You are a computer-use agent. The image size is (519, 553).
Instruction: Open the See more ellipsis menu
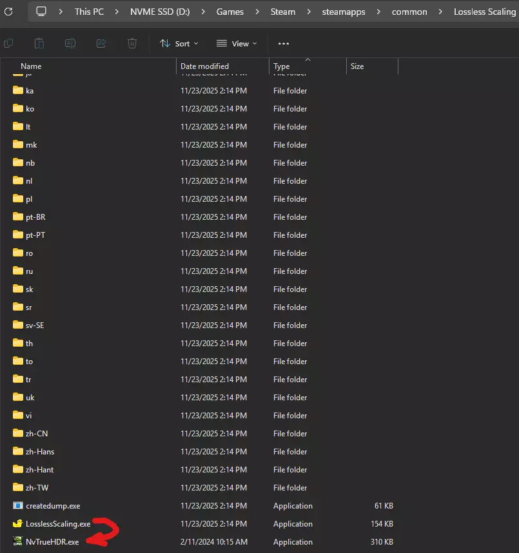pyautogui.click(x=284, y=43)
